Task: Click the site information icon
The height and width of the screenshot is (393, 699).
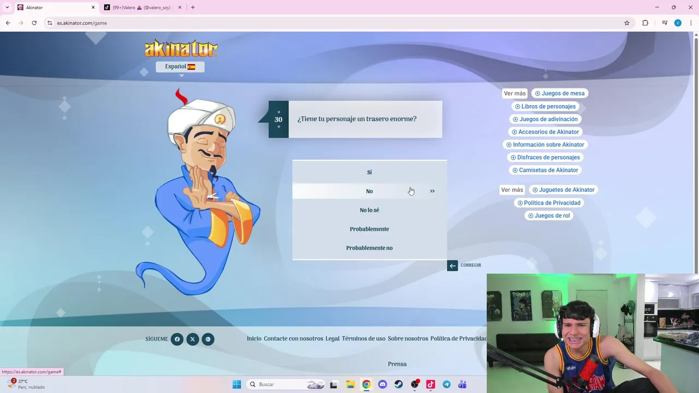Action: (50, 23)
